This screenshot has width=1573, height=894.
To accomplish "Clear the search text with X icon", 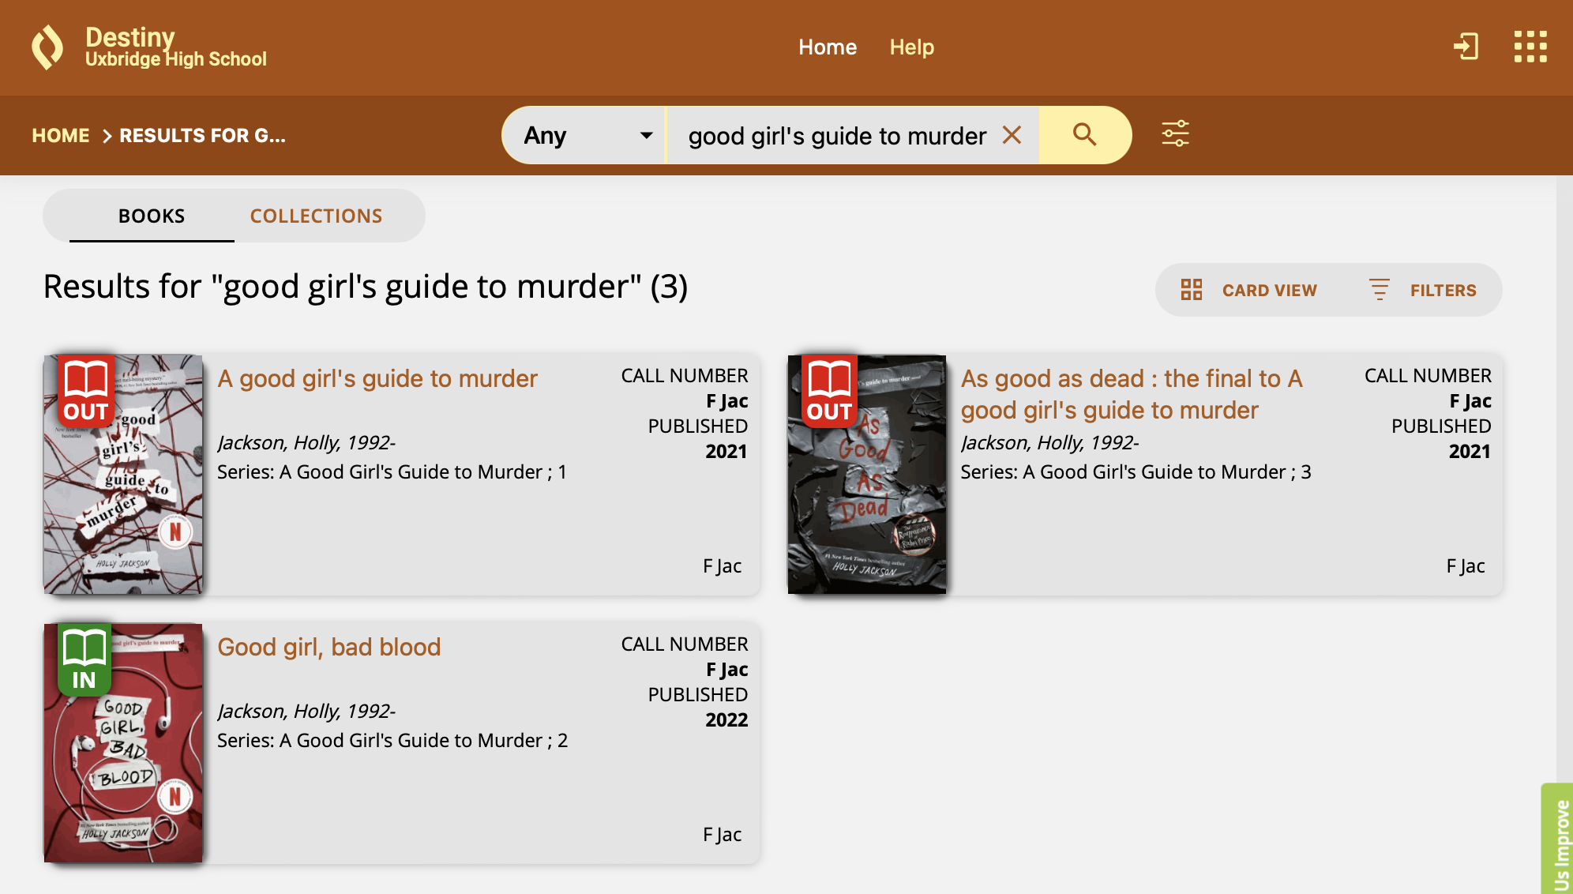I will [x=1012, y=135].
